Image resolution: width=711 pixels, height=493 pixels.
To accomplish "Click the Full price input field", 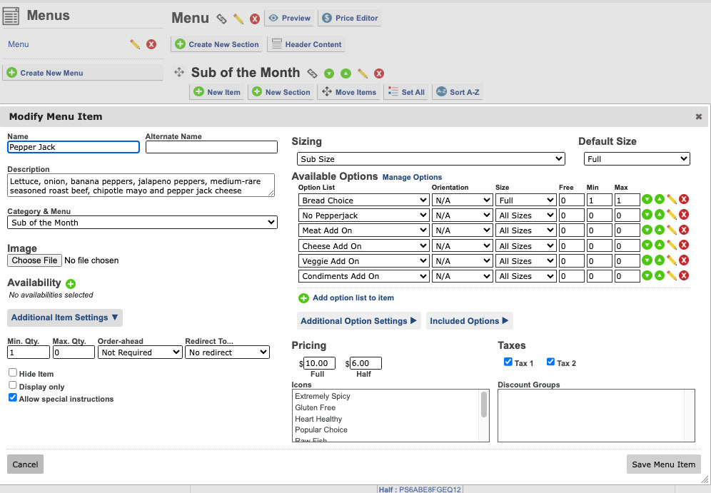I will coord(319,363).
